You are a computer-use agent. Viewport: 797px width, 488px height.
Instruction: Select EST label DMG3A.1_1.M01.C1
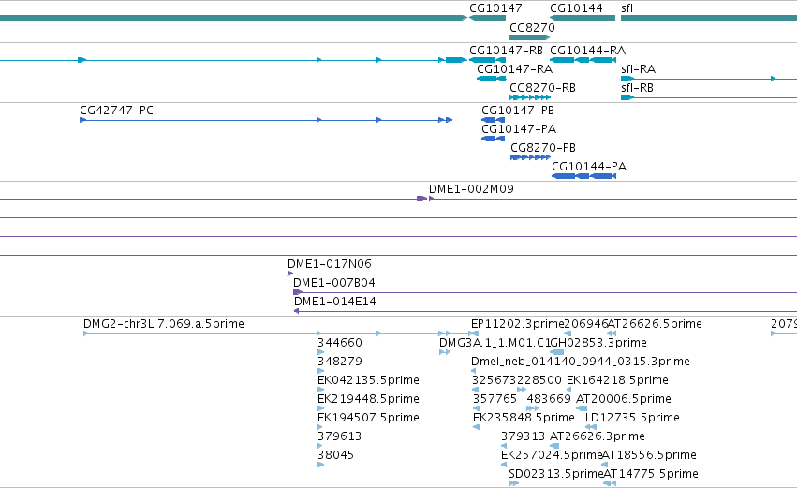[494, 343]
